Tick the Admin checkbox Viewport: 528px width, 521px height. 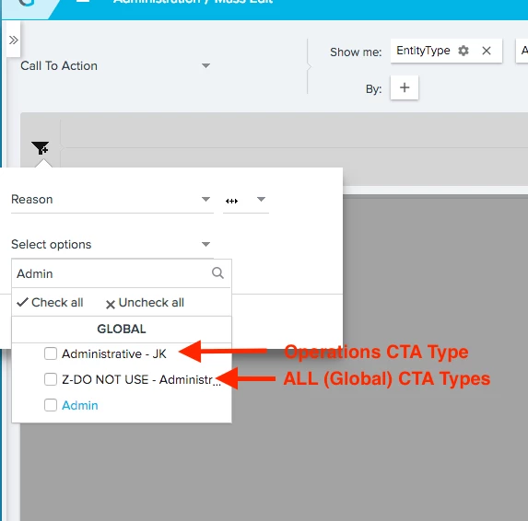click(51, 405)
